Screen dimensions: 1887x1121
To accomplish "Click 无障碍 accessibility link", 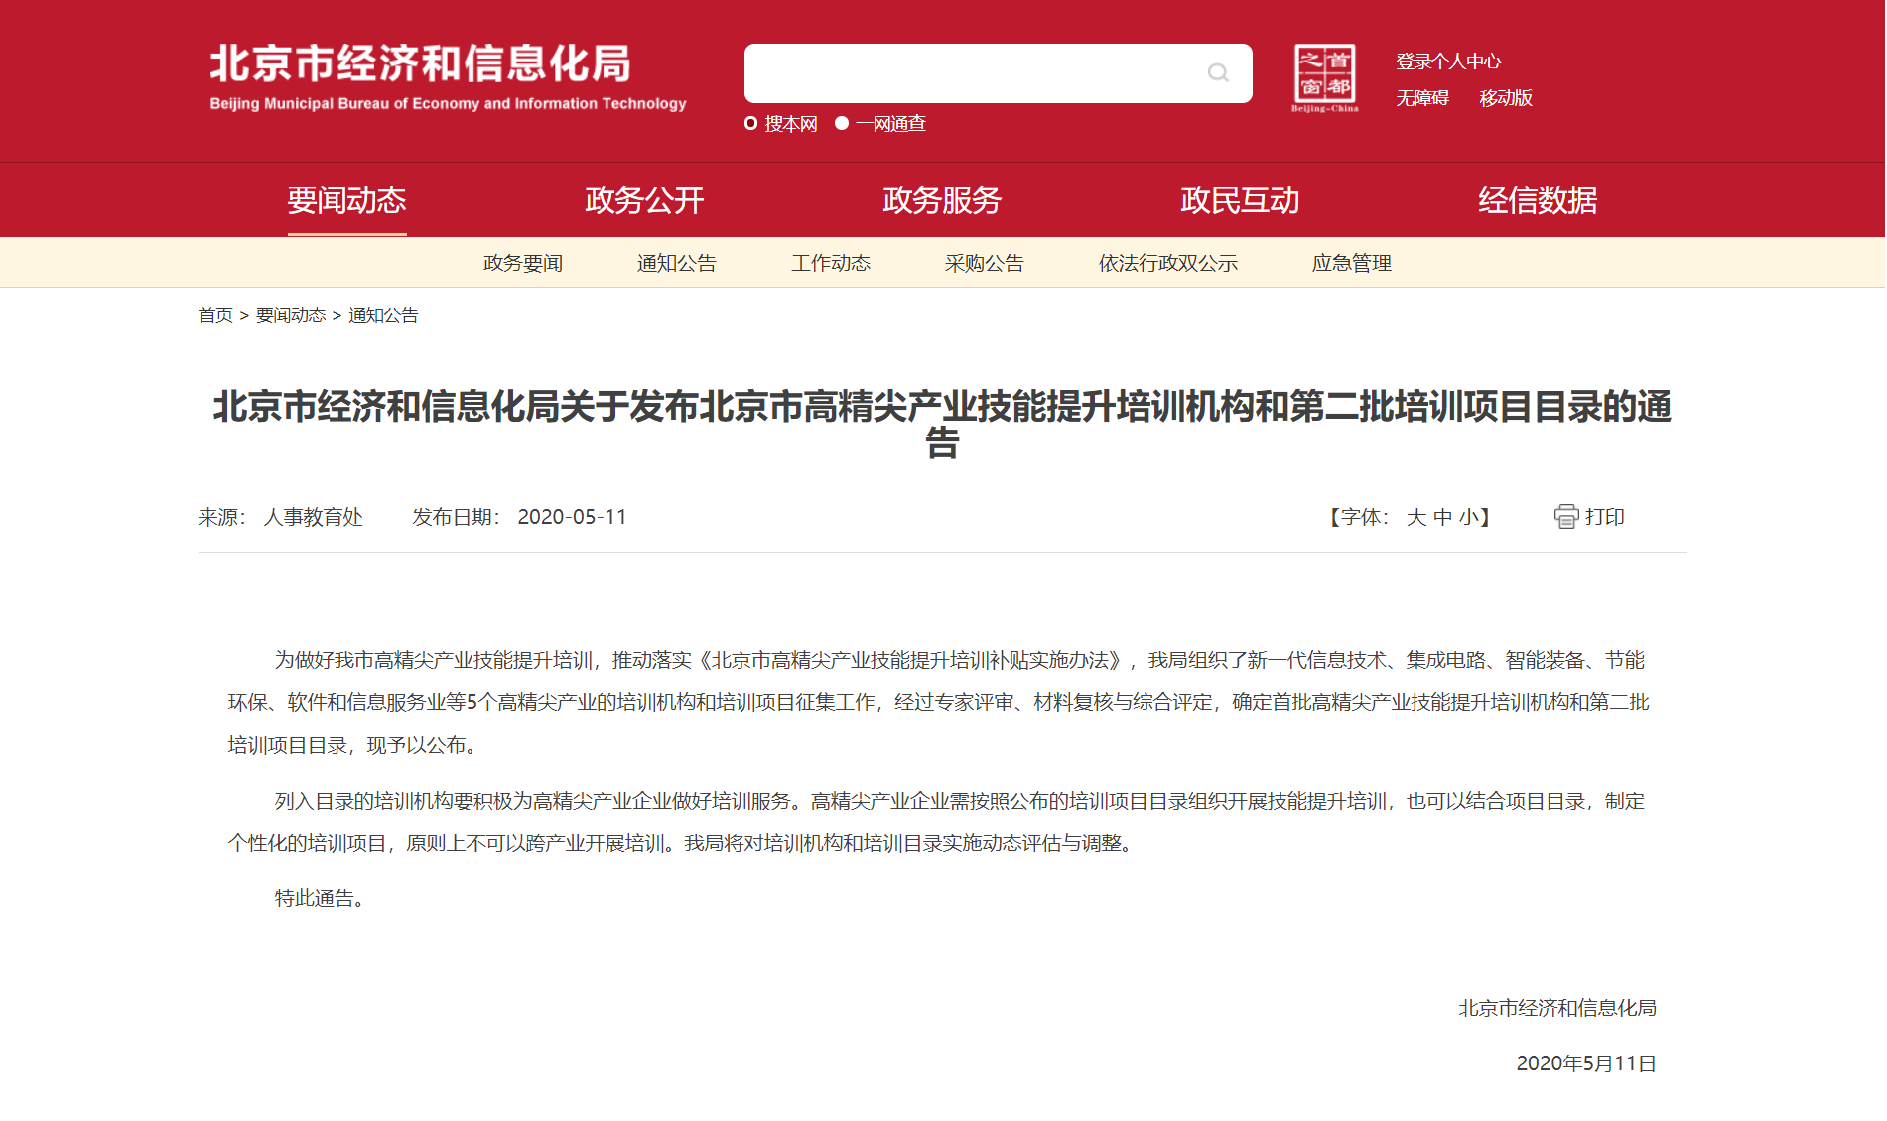I will pos(1422,98).
